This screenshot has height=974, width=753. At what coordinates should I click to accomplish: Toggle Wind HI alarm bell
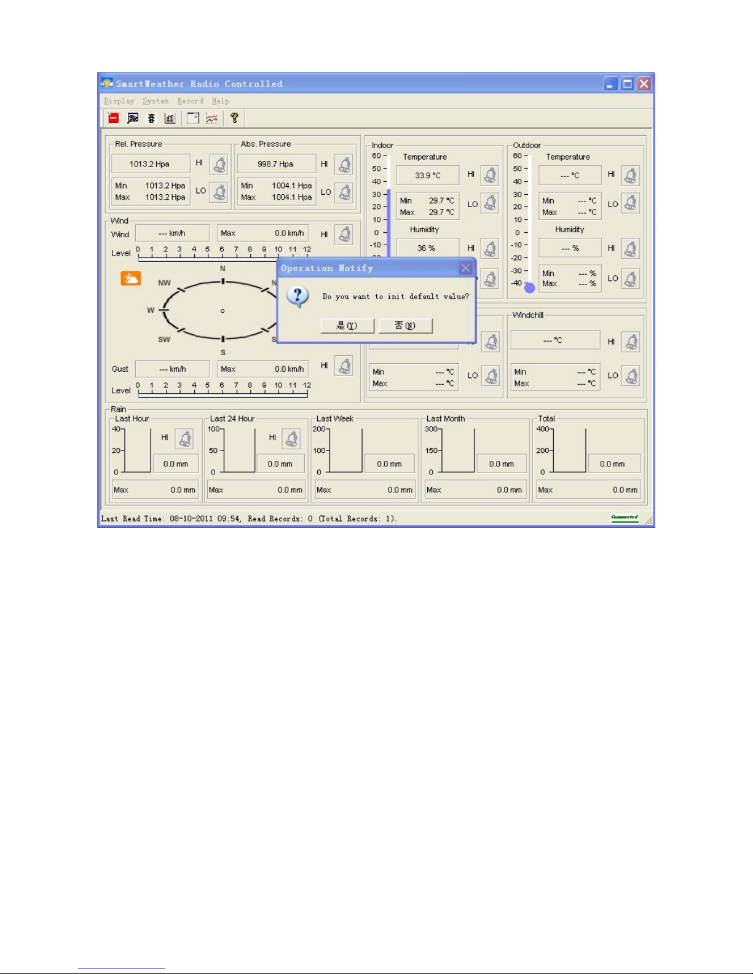[344, 234]
